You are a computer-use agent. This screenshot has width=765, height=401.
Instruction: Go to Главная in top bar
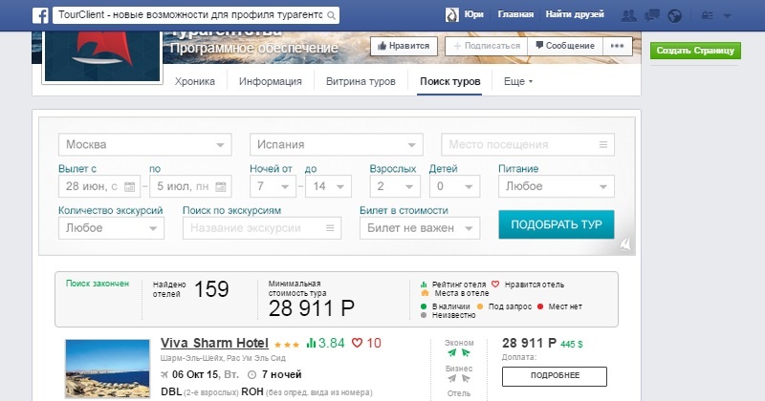pos(515,14)
